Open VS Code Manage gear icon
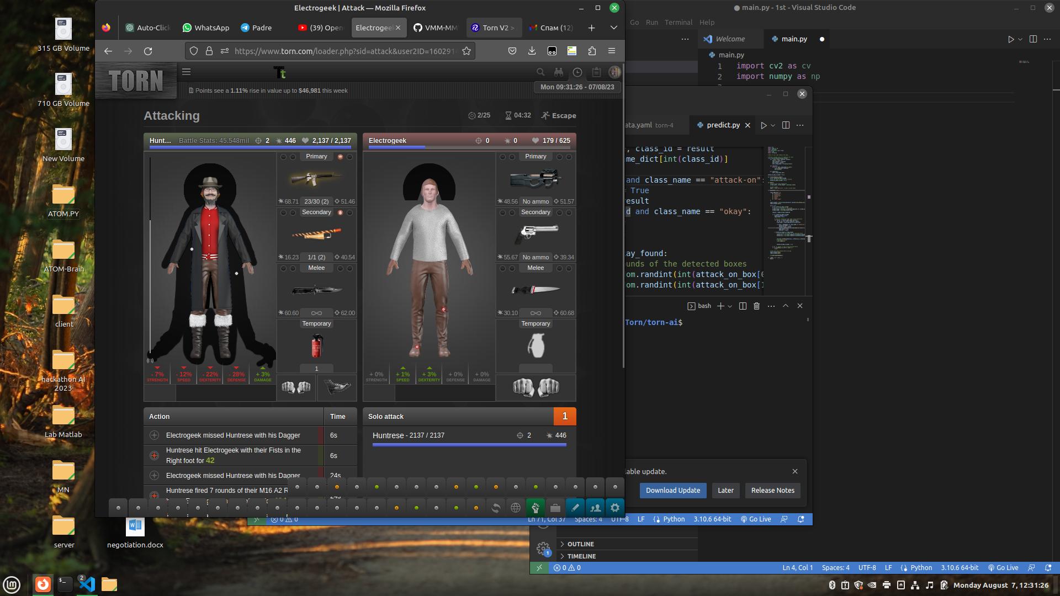 (x=543, y=549)
